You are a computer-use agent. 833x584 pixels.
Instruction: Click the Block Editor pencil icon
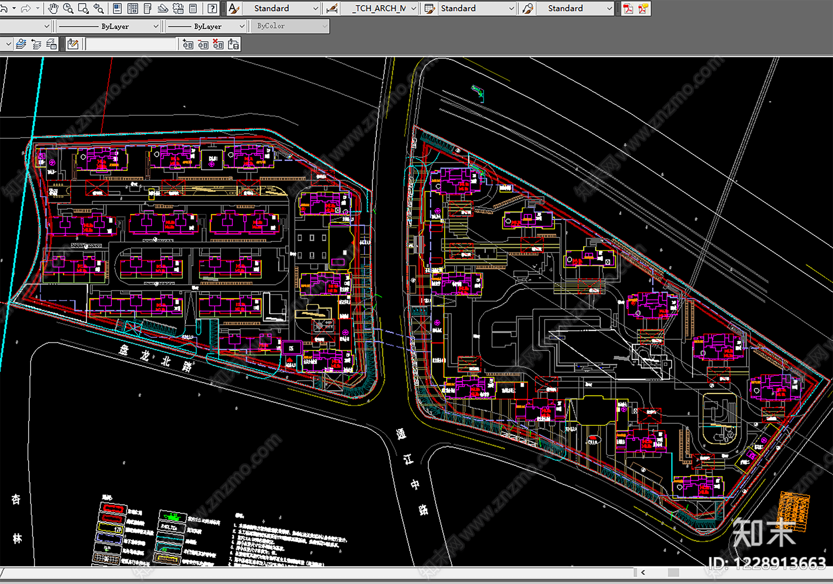coord(73,44)
